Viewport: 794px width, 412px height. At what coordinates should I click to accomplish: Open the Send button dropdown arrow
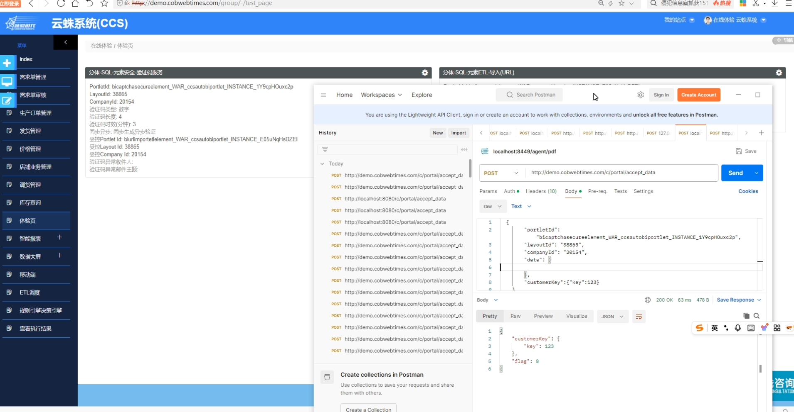[757, 173]
